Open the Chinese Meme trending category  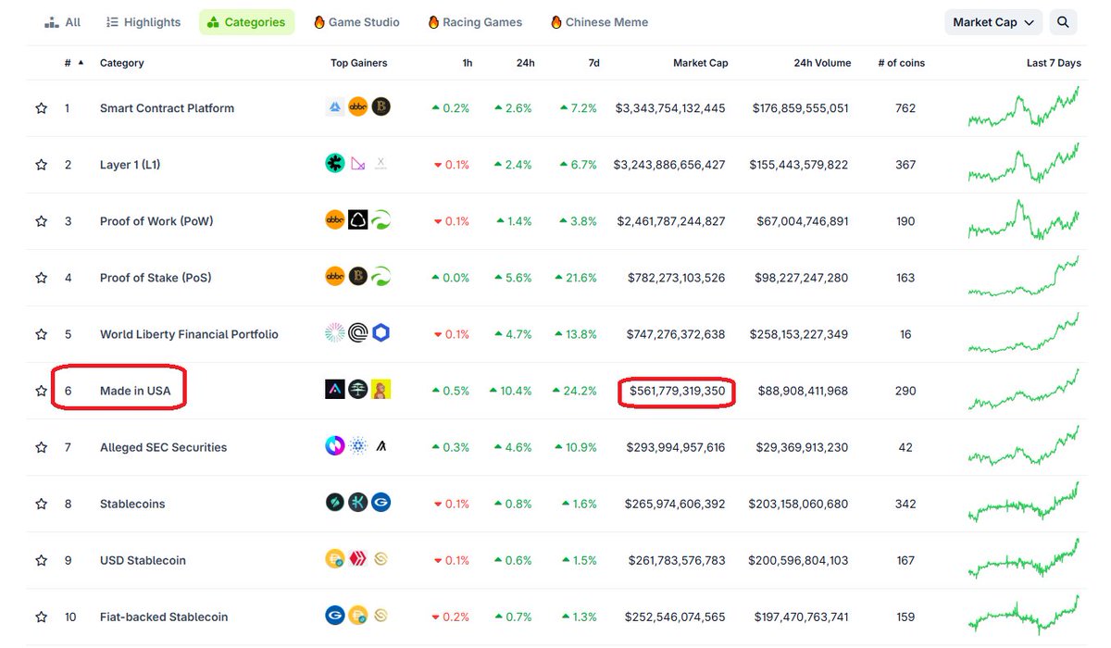tap(599, 22)
